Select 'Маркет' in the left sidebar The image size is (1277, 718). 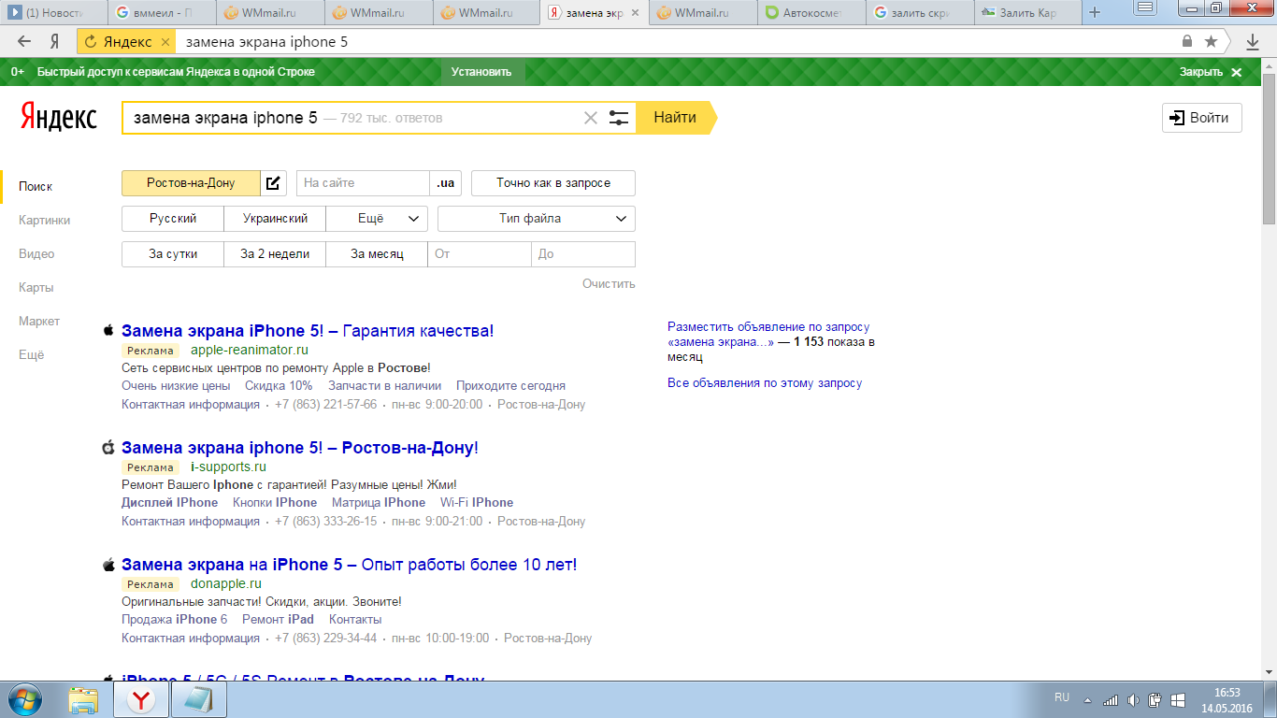(39, 322)
